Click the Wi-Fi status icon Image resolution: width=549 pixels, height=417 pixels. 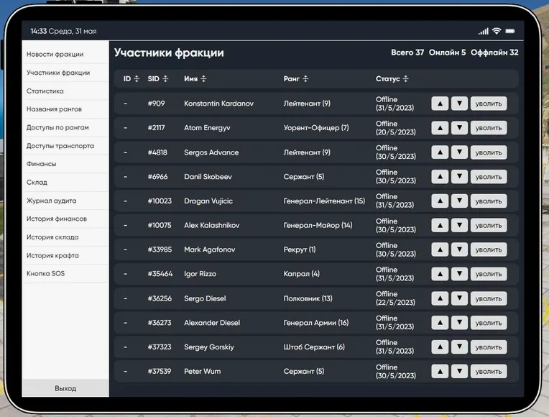tap(497, 31)
